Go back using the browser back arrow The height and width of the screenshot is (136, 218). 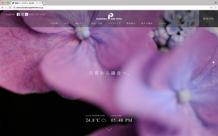(x=3, y=8)
